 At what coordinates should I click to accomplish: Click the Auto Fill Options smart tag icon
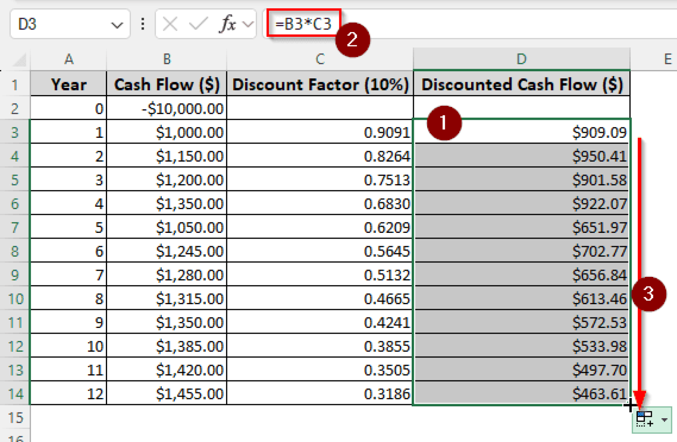[645, 419]
